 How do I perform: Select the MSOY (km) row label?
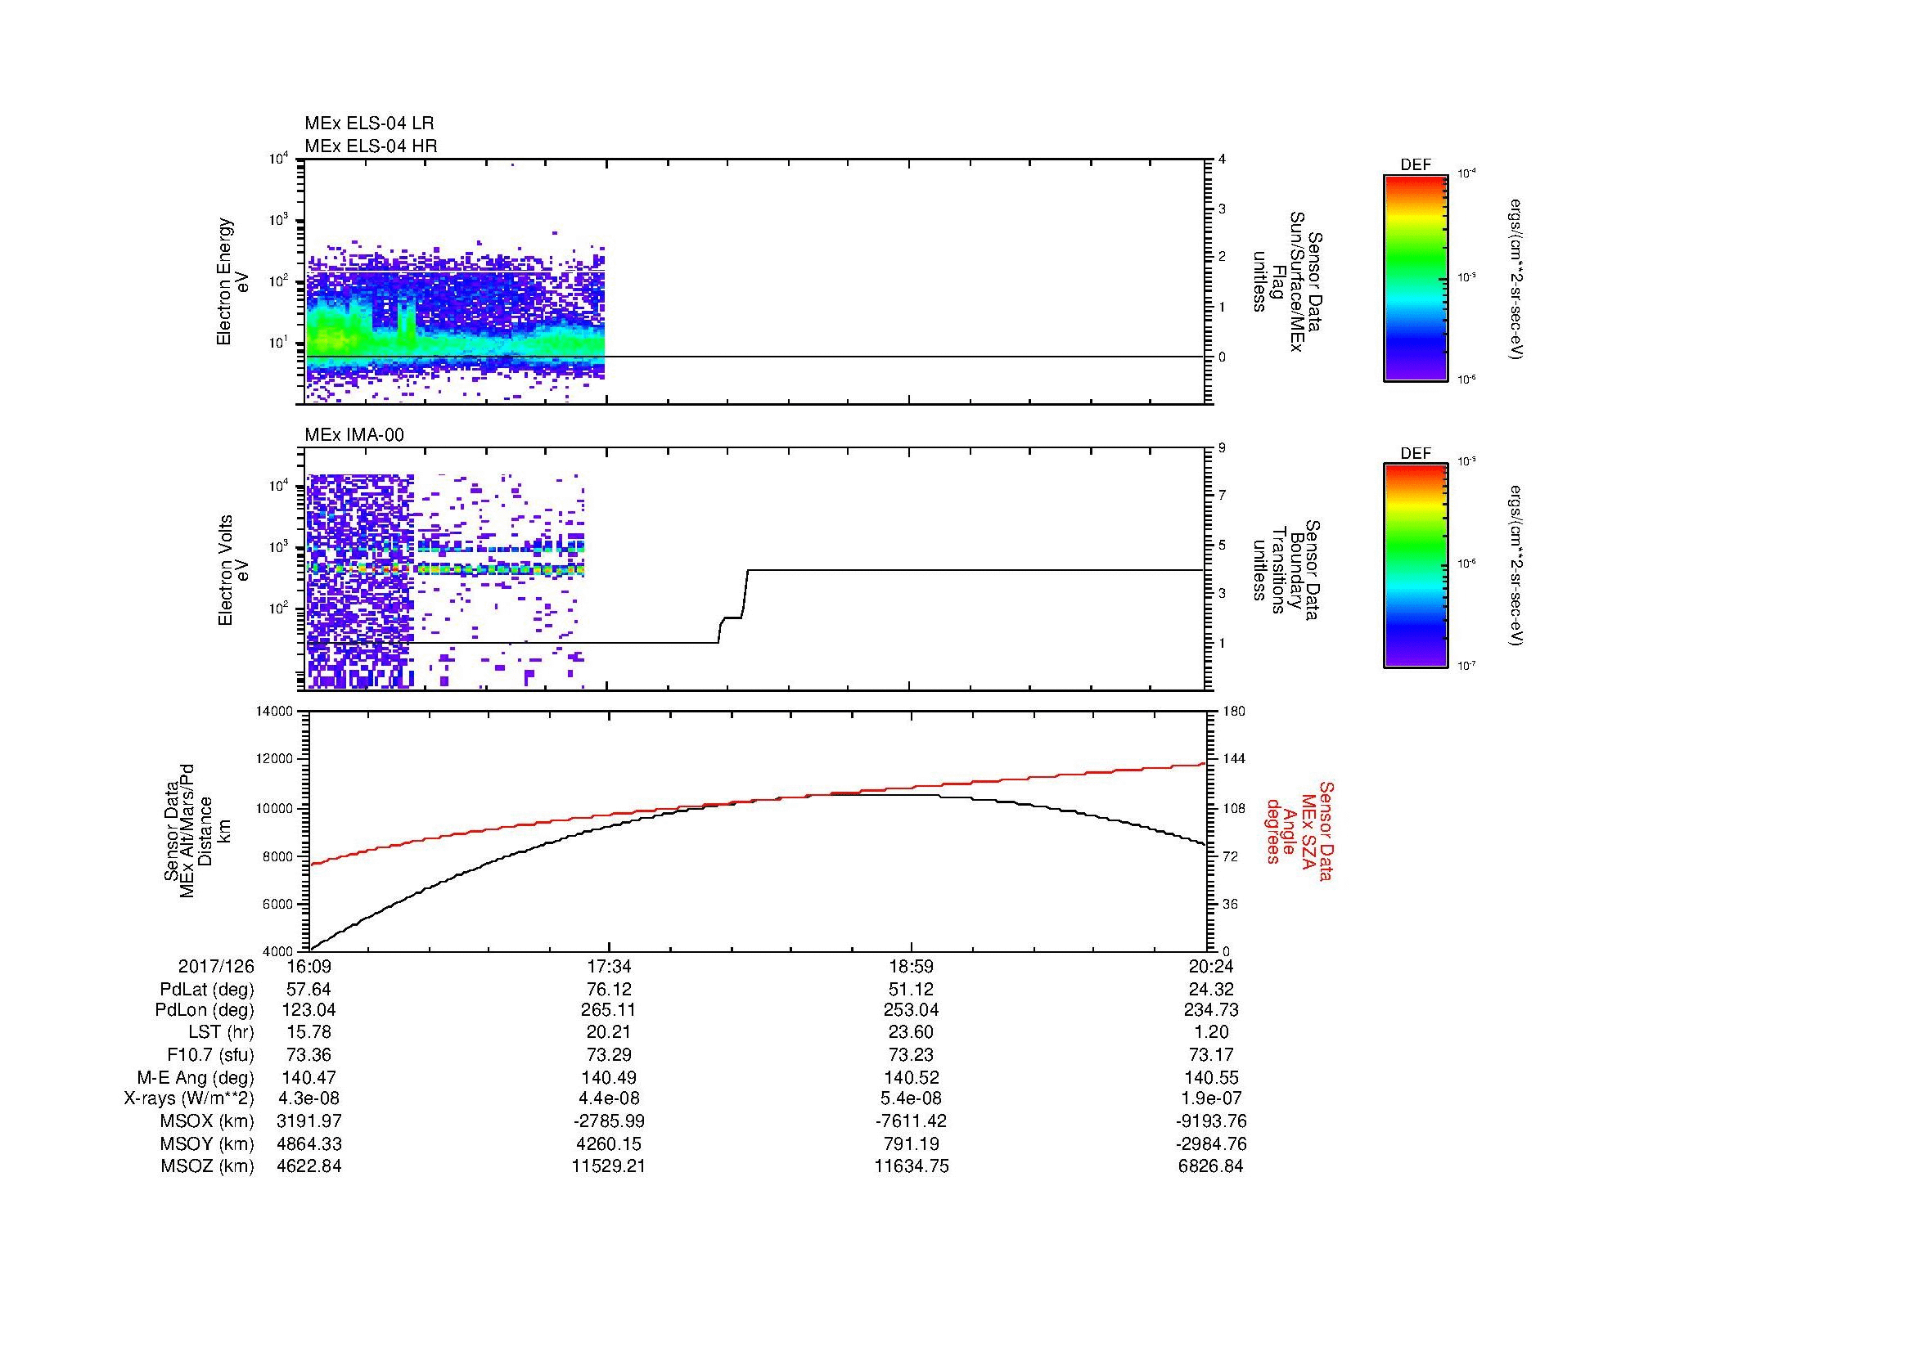207,1143
